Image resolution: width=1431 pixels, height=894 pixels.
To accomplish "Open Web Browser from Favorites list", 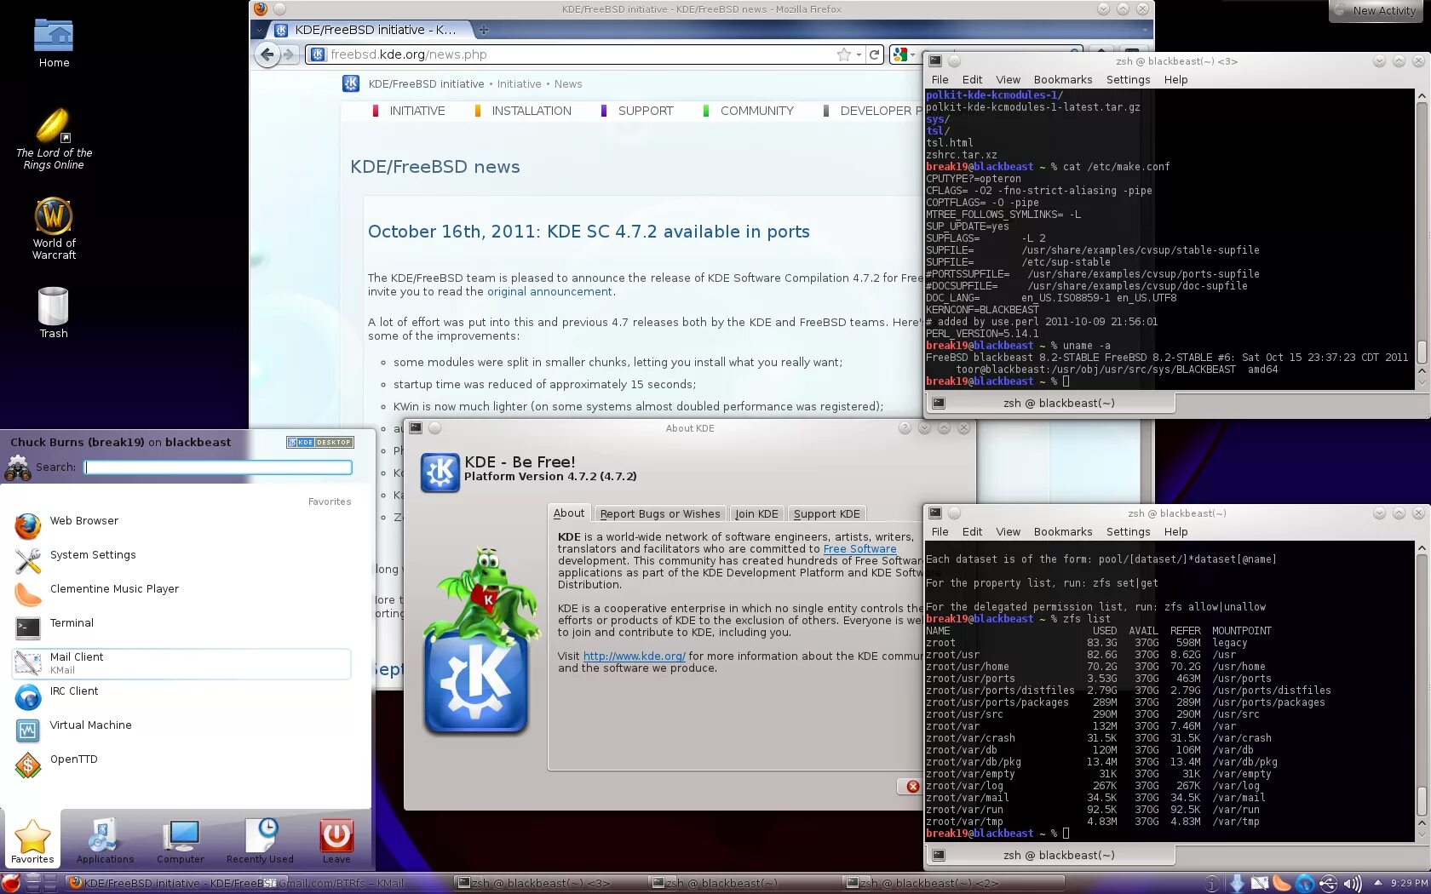I will coord(181,526).
